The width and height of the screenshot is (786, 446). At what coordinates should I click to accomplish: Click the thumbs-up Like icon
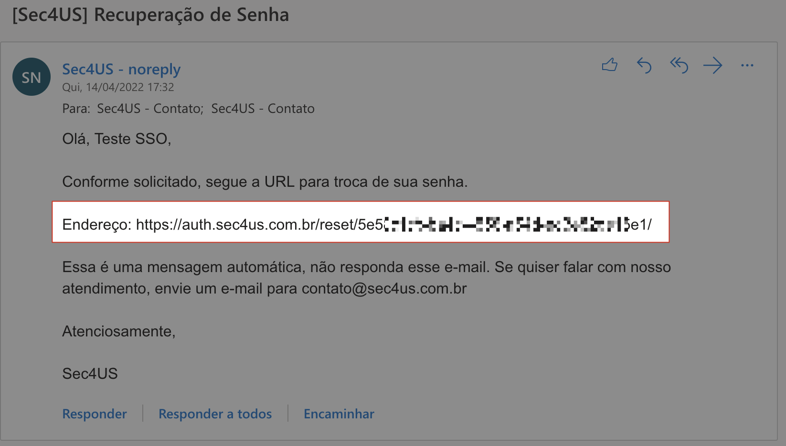click(x=610, y=65)
